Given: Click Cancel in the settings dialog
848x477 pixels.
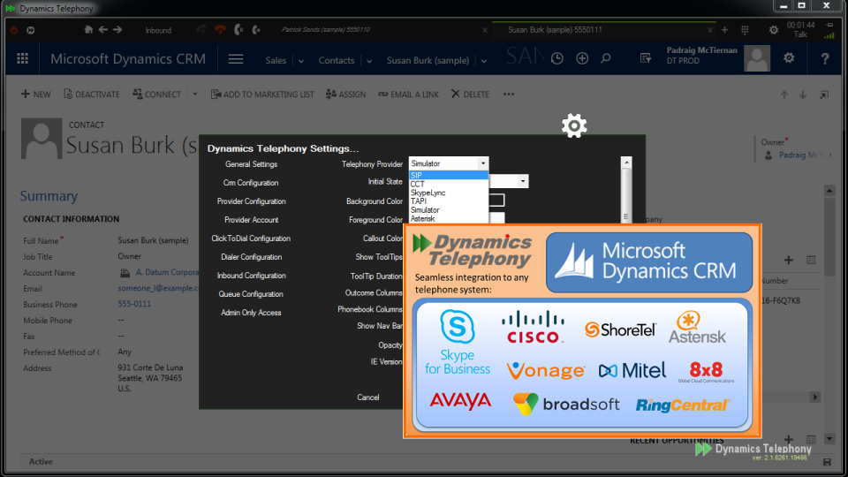Looking at the screenshot, I should tap(367, 397).
